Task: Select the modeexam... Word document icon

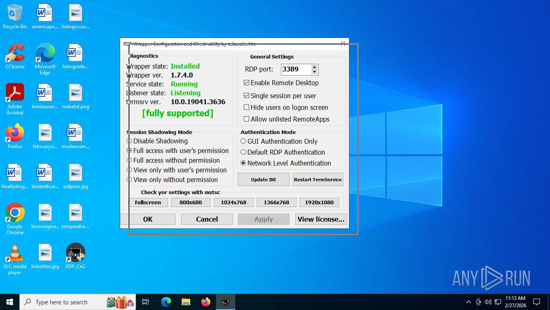Action: coord(76,136)
